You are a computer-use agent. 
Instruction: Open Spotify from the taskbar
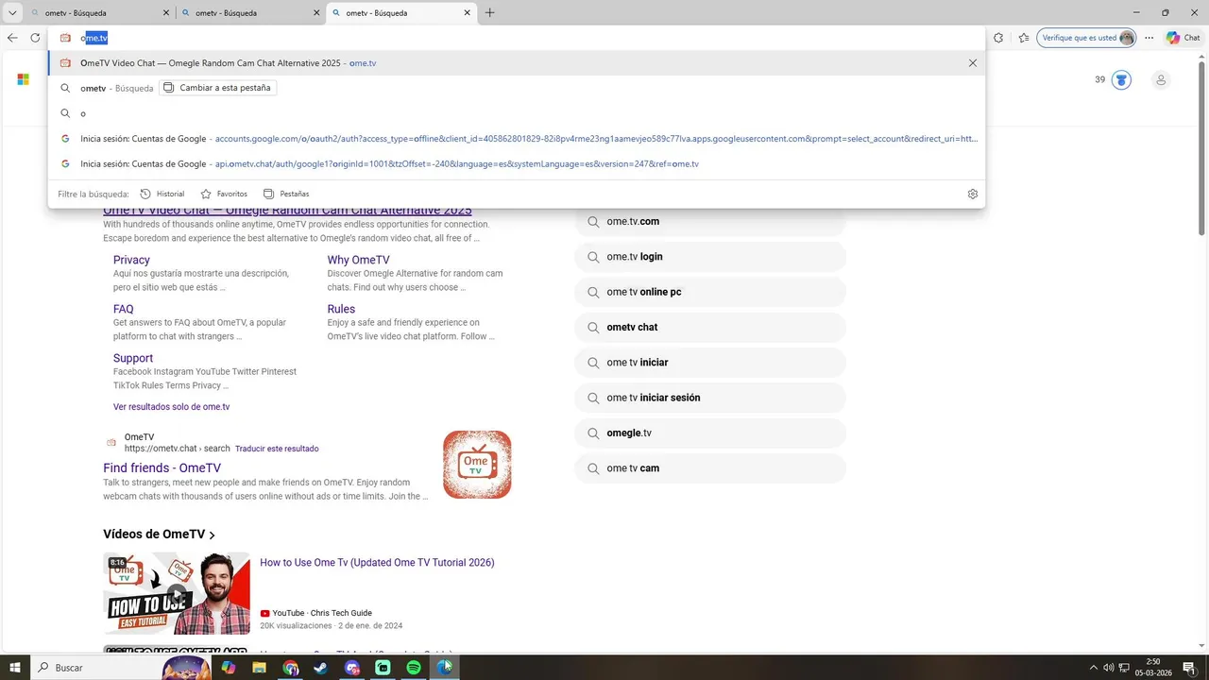point(414,668)
